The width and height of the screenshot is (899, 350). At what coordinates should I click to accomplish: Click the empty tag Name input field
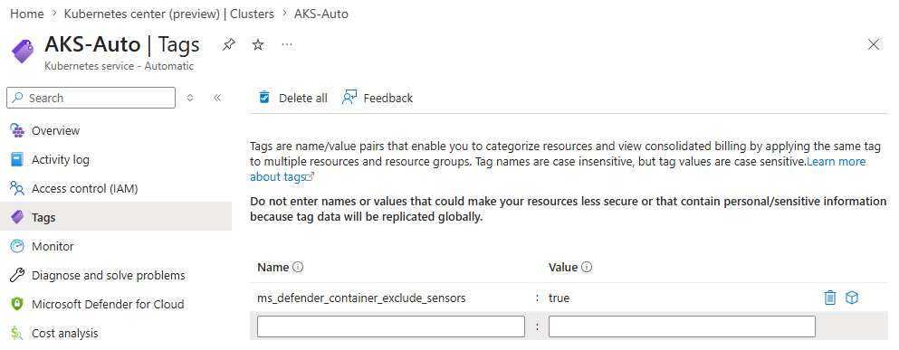(x=391, y=326)
